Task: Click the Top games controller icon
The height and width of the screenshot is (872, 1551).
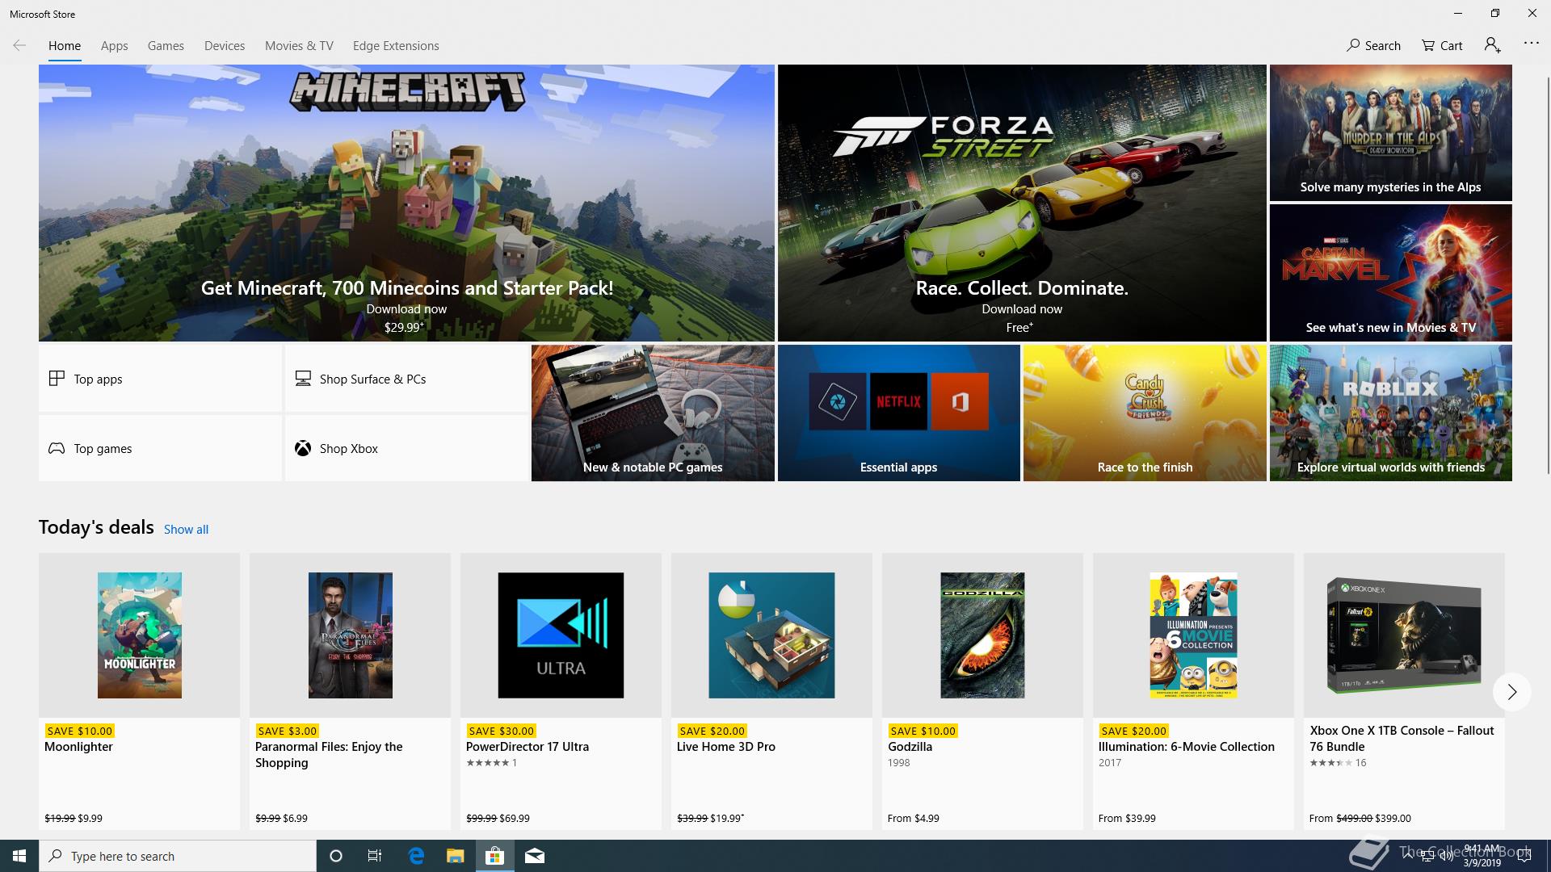Action: pos(57,448)
